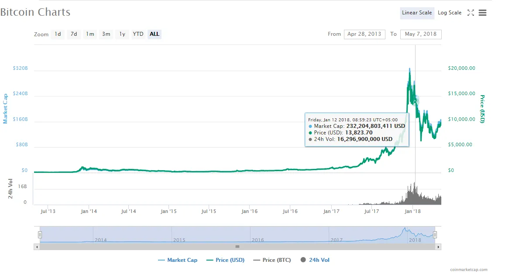Click the 2014 label in navigator
Viewport: 512px width, 278px height.
(100, 240)
